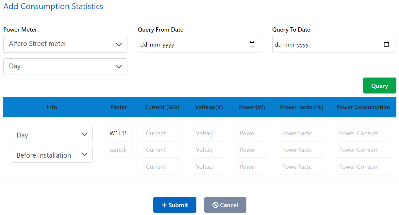Click the plus icon on the Submit button

[163, 205]
